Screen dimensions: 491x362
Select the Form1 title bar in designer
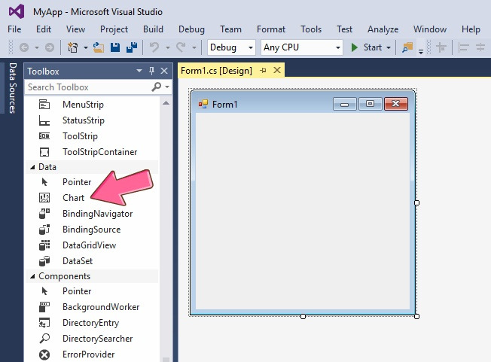[x=303, y=104]
